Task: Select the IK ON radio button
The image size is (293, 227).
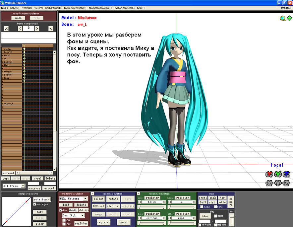Action: pos(64,220)
